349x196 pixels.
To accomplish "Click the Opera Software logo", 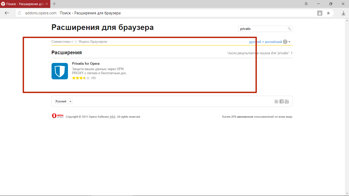I will click(58, 116).
